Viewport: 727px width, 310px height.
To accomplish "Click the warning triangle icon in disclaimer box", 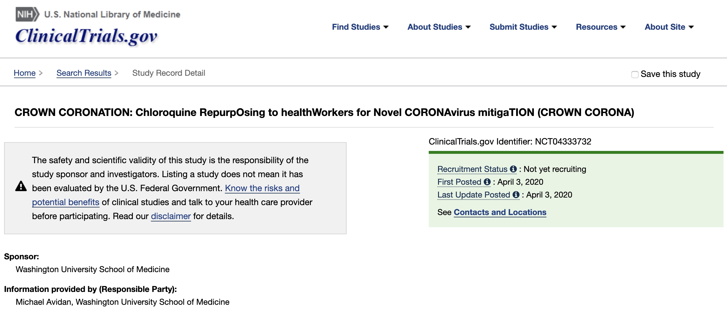I will coord(21,186).
